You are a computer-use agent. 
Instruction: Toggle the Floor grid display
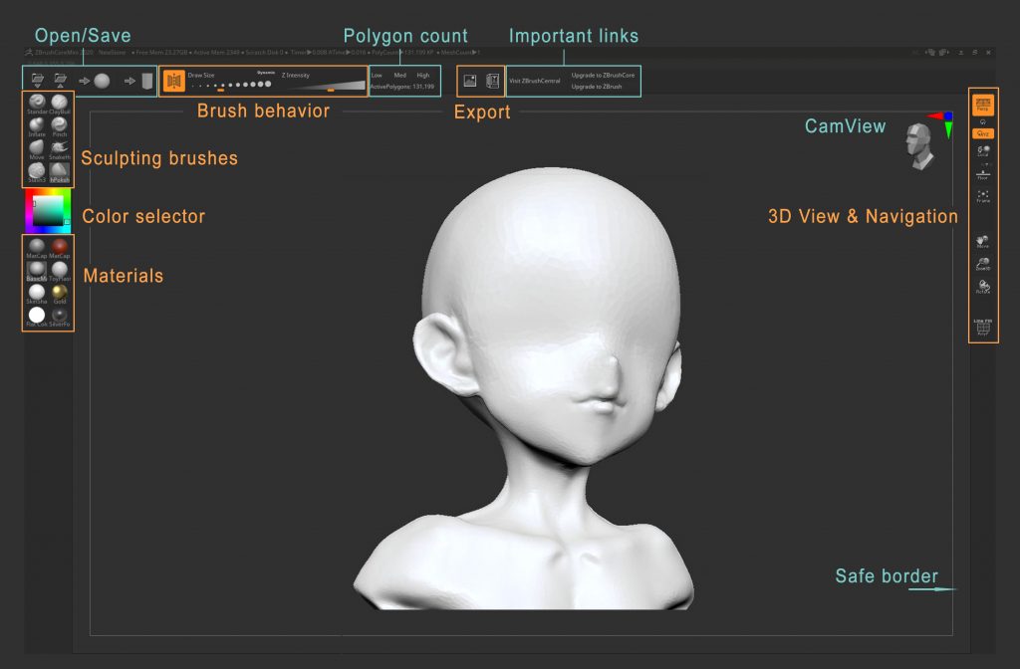tap(983, 173)
